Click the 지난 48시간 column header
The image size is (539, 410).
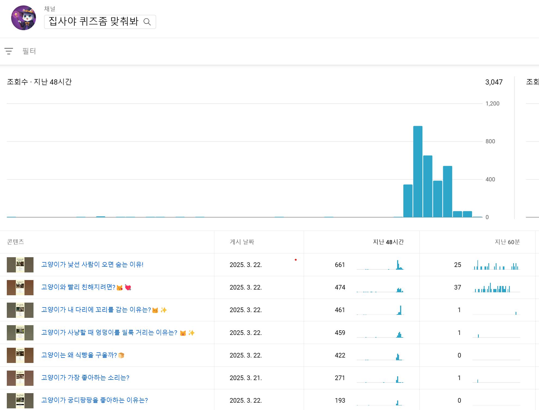click(x=388, y=242)
